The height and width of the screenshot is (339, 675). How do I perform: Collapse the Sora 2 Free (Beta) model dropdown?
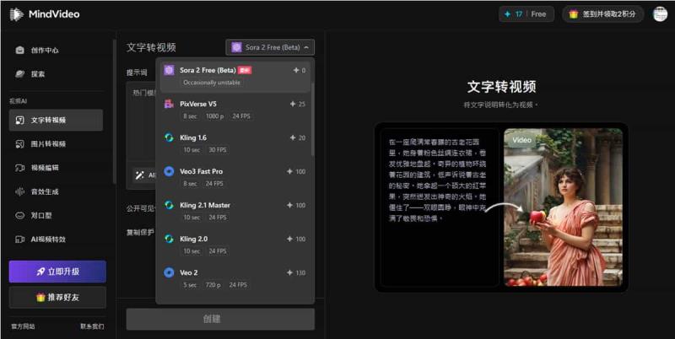(269, 47)
